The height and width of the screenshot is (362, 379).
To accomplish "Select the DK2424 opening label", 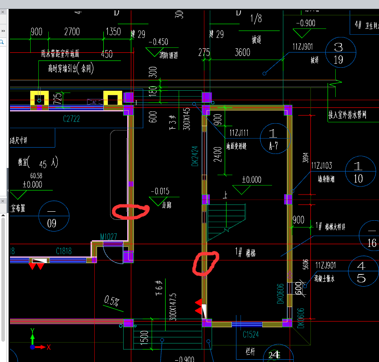I will [195, 157].
